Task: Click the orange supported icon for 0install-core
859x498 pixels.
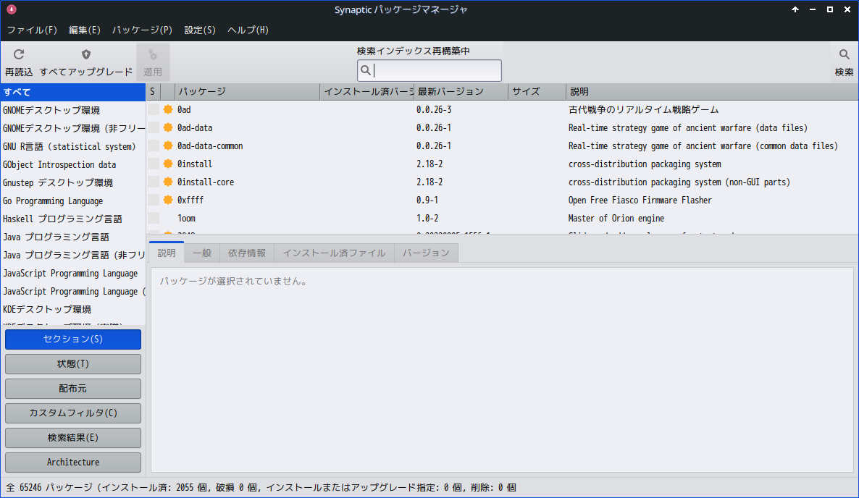Action: point(168,182)
